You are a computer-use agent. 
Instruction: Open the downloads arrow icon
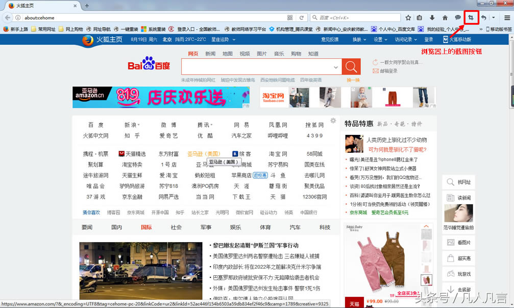click(x=432, y=17)
